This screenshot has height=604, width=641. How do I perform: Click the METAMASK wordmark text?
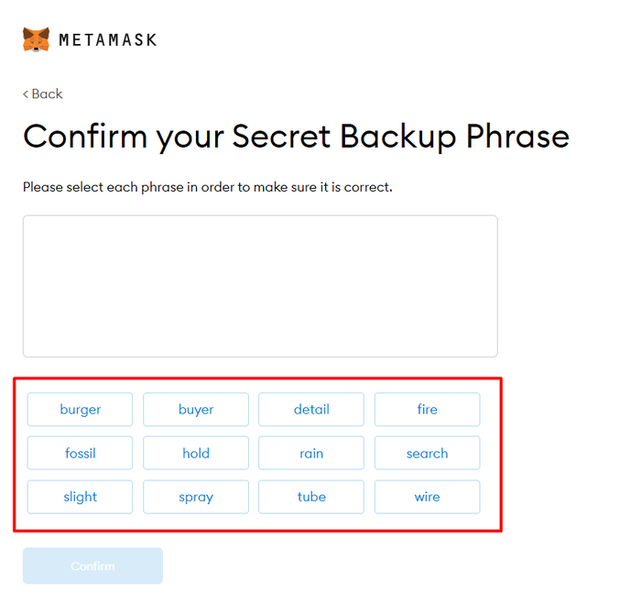coord(107,40)
